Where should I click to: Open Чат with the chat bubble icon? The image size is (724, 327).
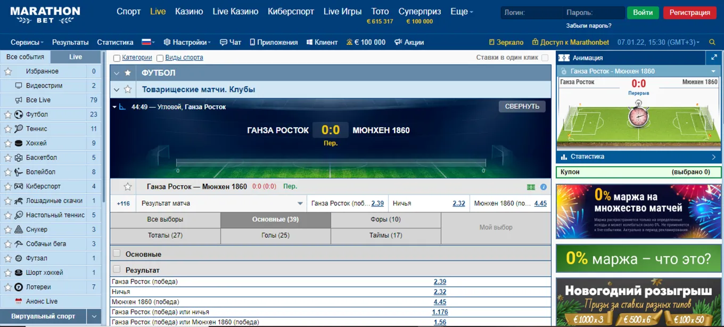pos(231,42)
